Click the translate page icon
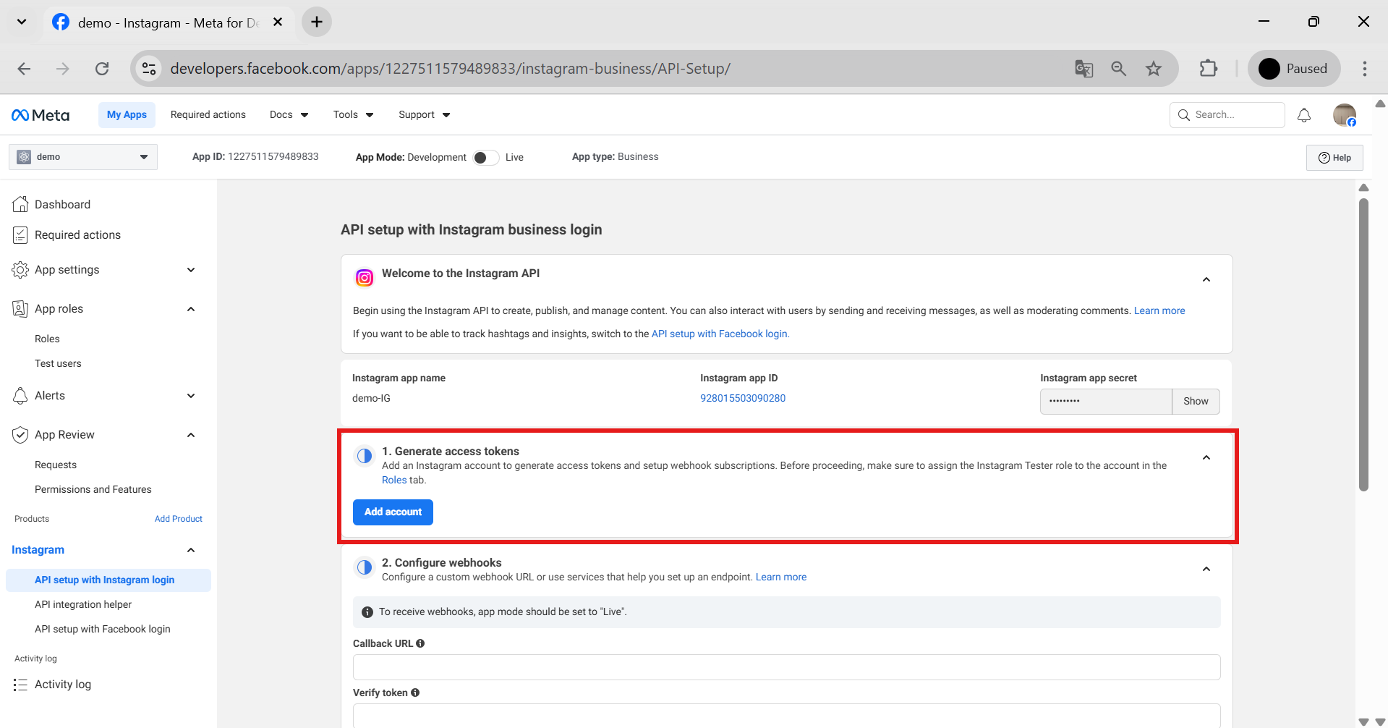 pos(1083,69)
